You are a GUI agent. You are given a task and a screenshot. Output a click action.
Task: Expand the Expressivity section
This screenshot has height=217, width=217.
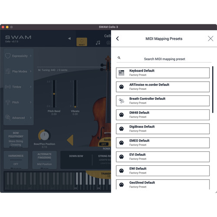pyautogui.click(x=18, y=56)
